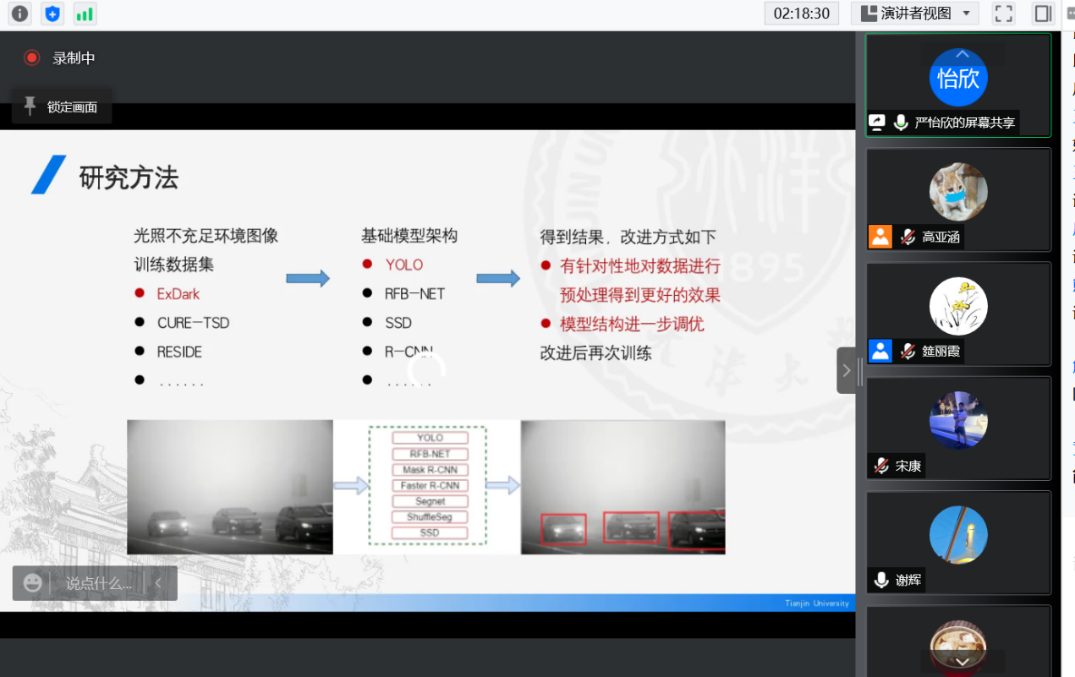Viewport: 1075px width, 677px height.
Task: Toggle the participant sidebar panel icon
Action: click(x=1043, y=14)
